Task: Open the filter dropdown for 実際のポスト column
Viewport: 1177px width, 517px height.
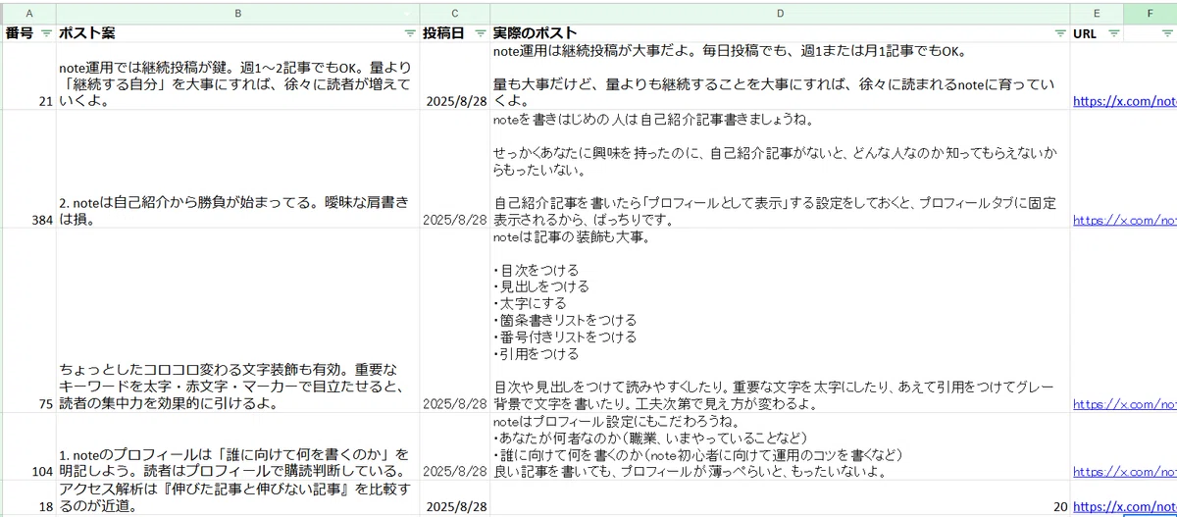Action: pos(1059,33)
